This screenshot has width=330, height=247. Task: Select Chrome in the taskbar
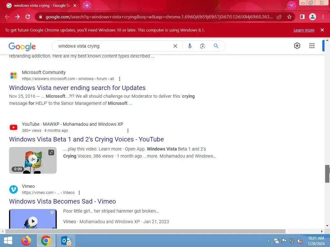coord(46,241)
